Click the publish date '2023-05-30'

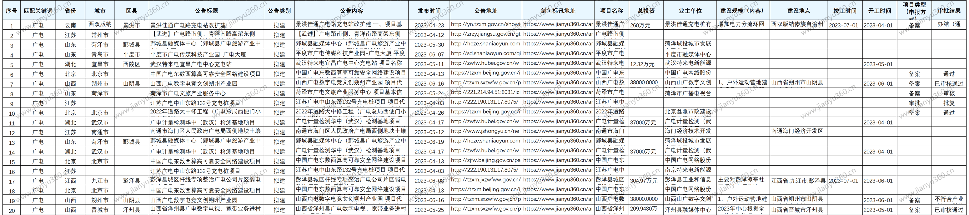pos(429,45)
